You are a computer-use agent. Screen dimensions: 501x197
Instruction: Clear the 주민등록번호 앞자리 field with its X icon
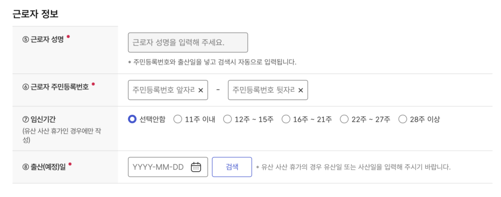pos(201,90)
